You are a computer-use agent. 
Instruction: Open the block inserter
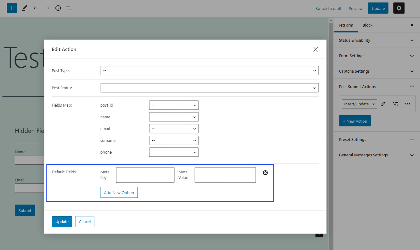[11, 8]
